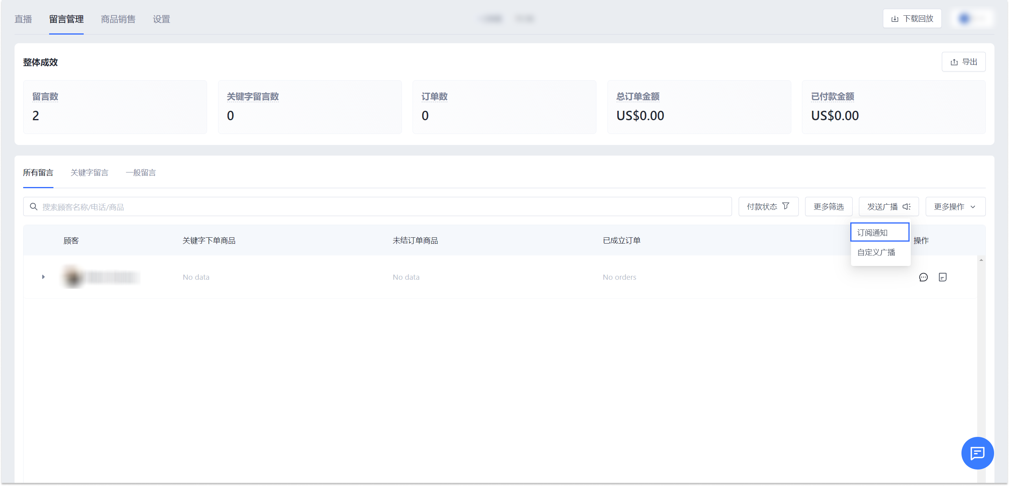This screenshot has height=486, width=1009.
Task: Click the blurred customer avatar thumbnail
Action: coord(73,277)
